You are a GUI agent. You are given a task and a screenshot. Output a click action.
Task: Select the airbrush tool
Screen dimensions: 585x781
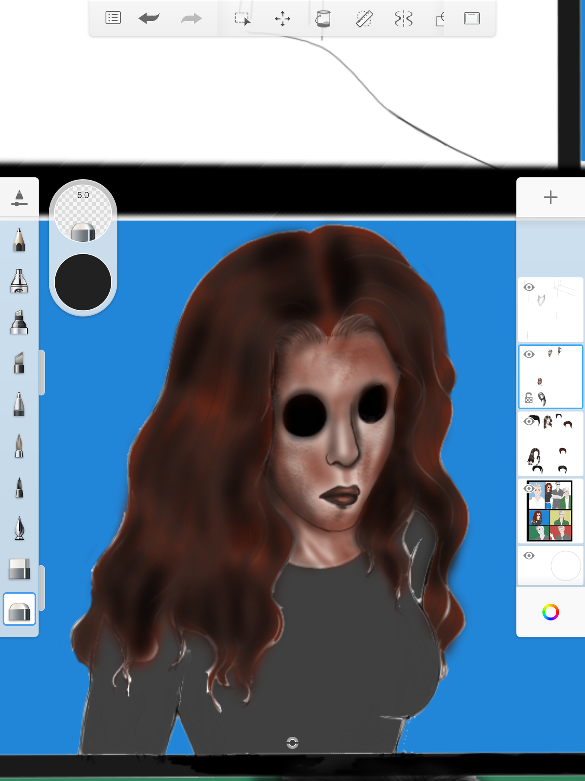click(19, 281)
